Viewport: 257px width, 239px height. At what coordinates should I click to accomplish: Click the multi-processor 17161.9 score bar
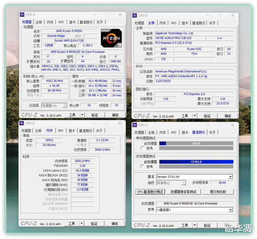click(x=196, y=162)
